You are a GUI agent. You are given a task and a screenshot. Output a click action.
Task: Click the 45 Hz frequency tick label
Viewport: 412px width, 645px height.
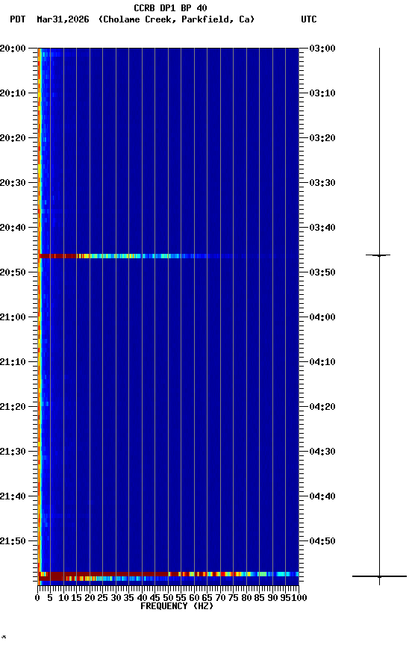154,598
